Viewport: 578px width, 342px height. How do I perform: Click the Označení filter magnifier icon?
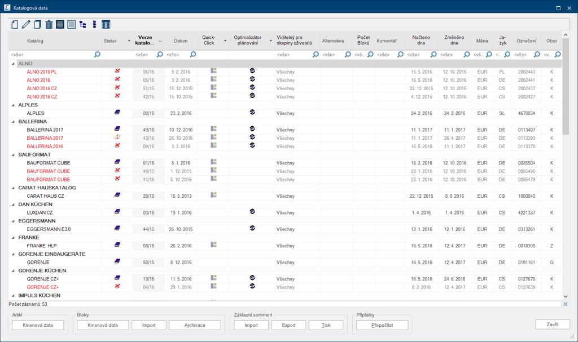click(x=537, y=55)
